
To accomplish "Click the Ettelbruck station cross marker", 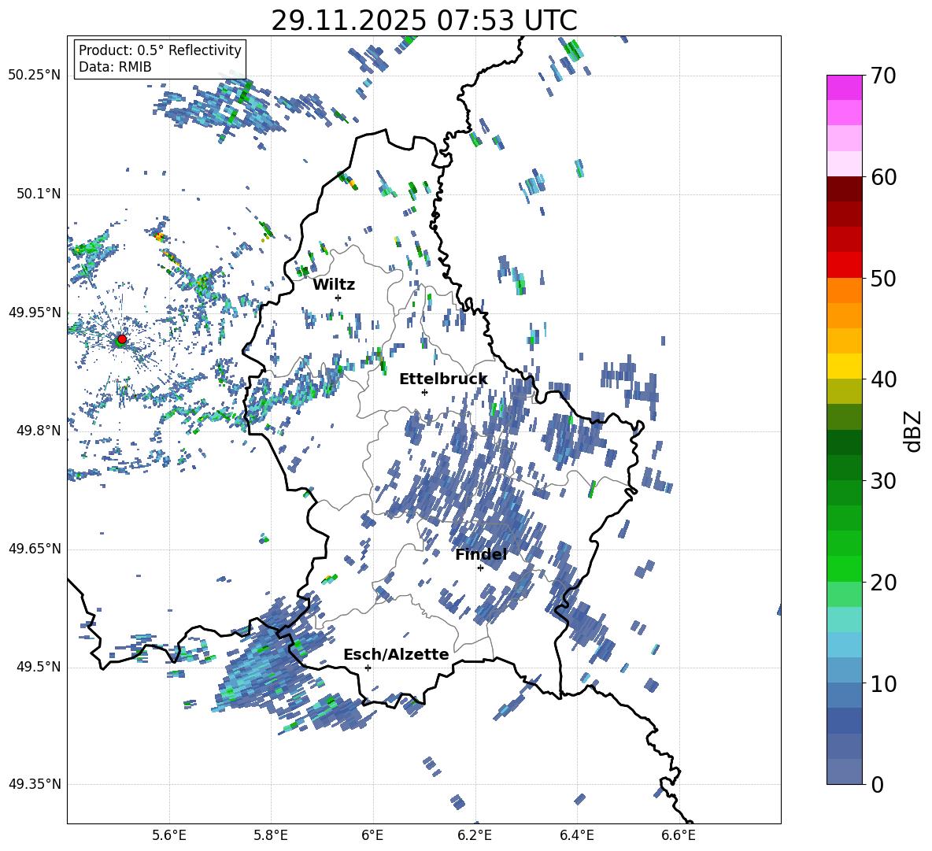I will (424, 392).
